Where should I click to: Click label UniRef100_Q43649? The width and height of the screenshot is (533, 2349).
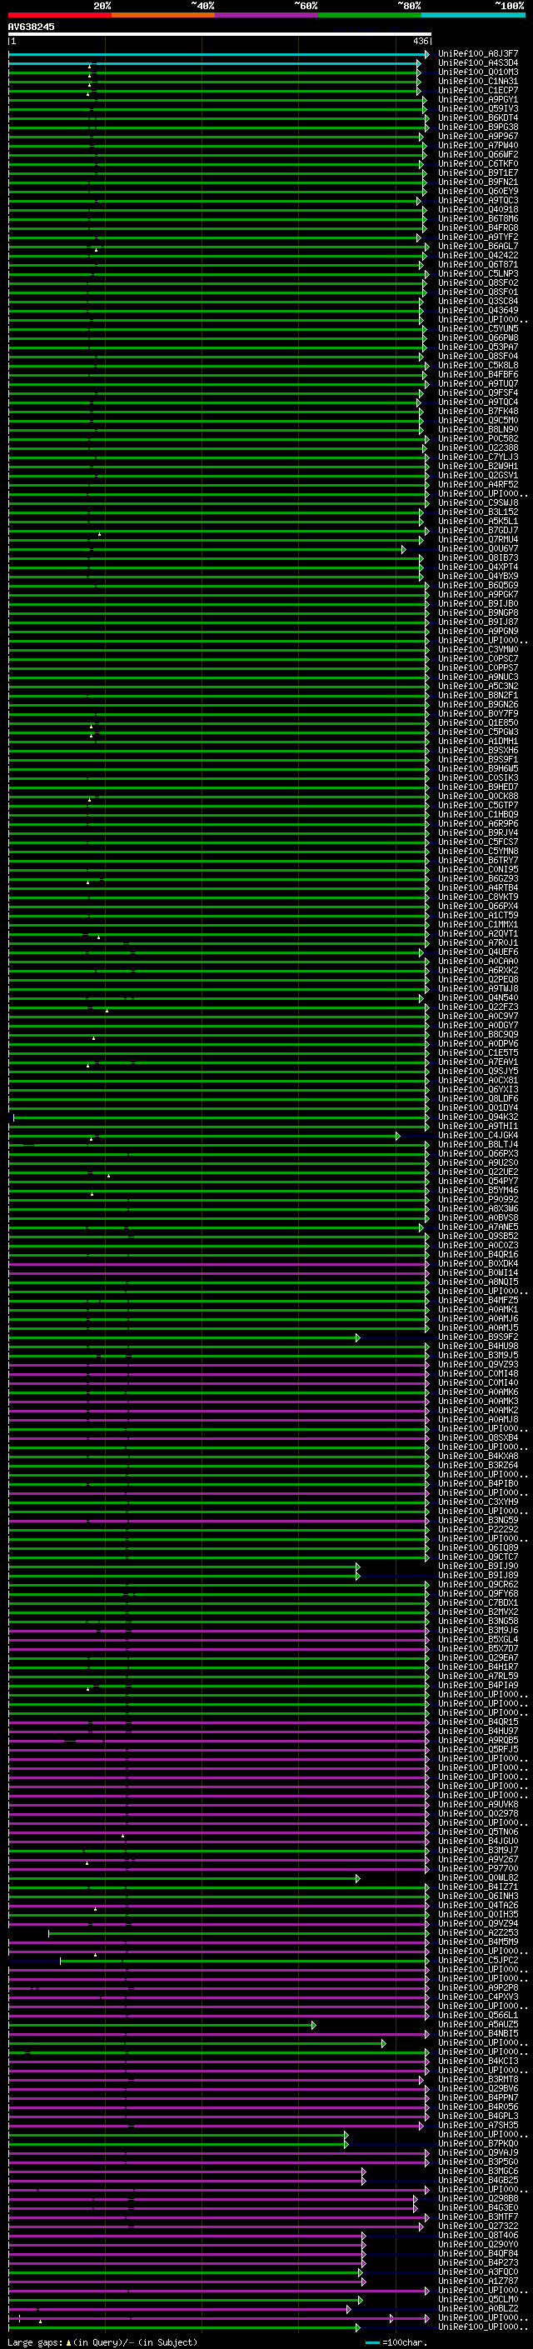click(x=478, y=311)
